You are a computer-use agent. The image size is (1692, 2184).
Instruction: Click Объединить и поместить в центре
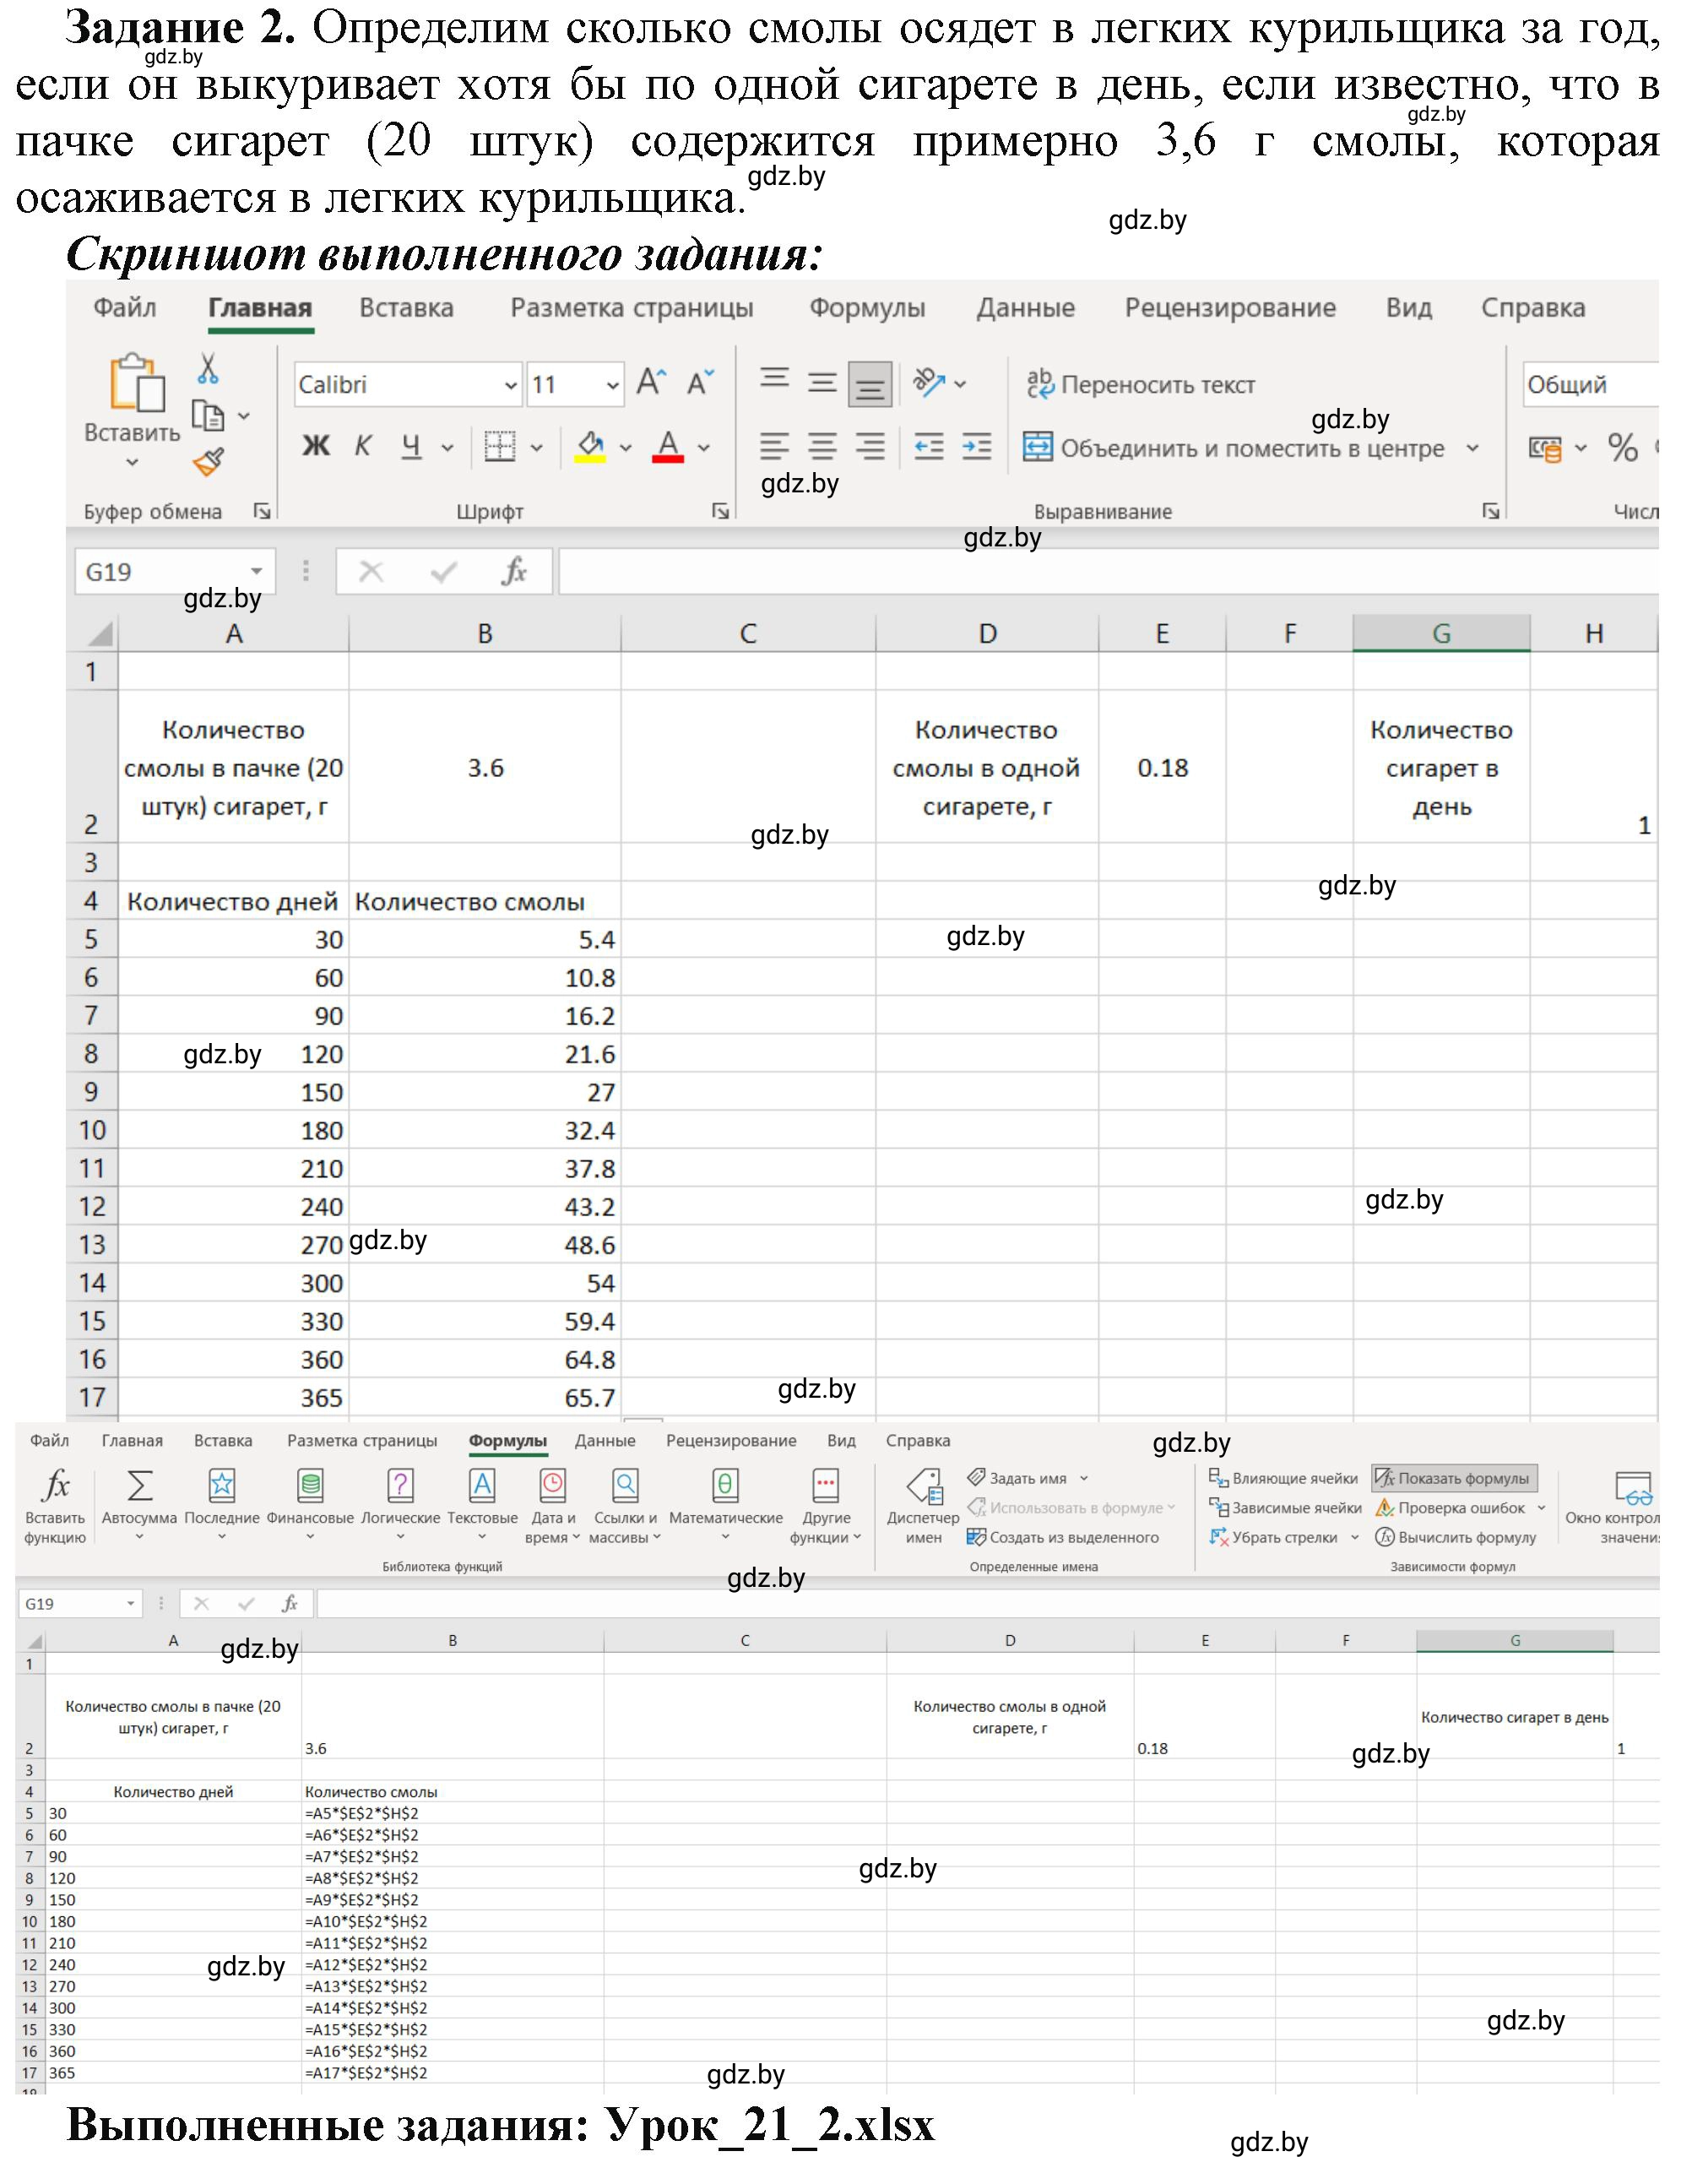[1233, 448]
